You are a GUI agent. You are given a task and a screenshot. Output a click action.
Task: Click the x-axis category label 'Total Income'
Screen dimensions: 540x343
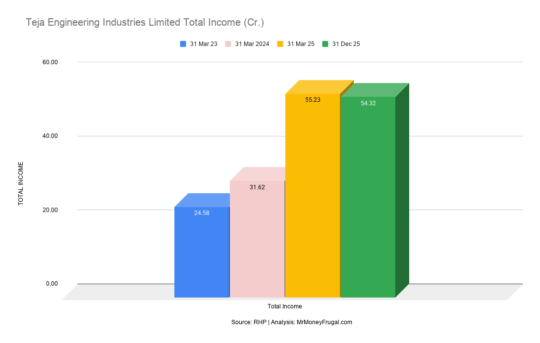285,306
